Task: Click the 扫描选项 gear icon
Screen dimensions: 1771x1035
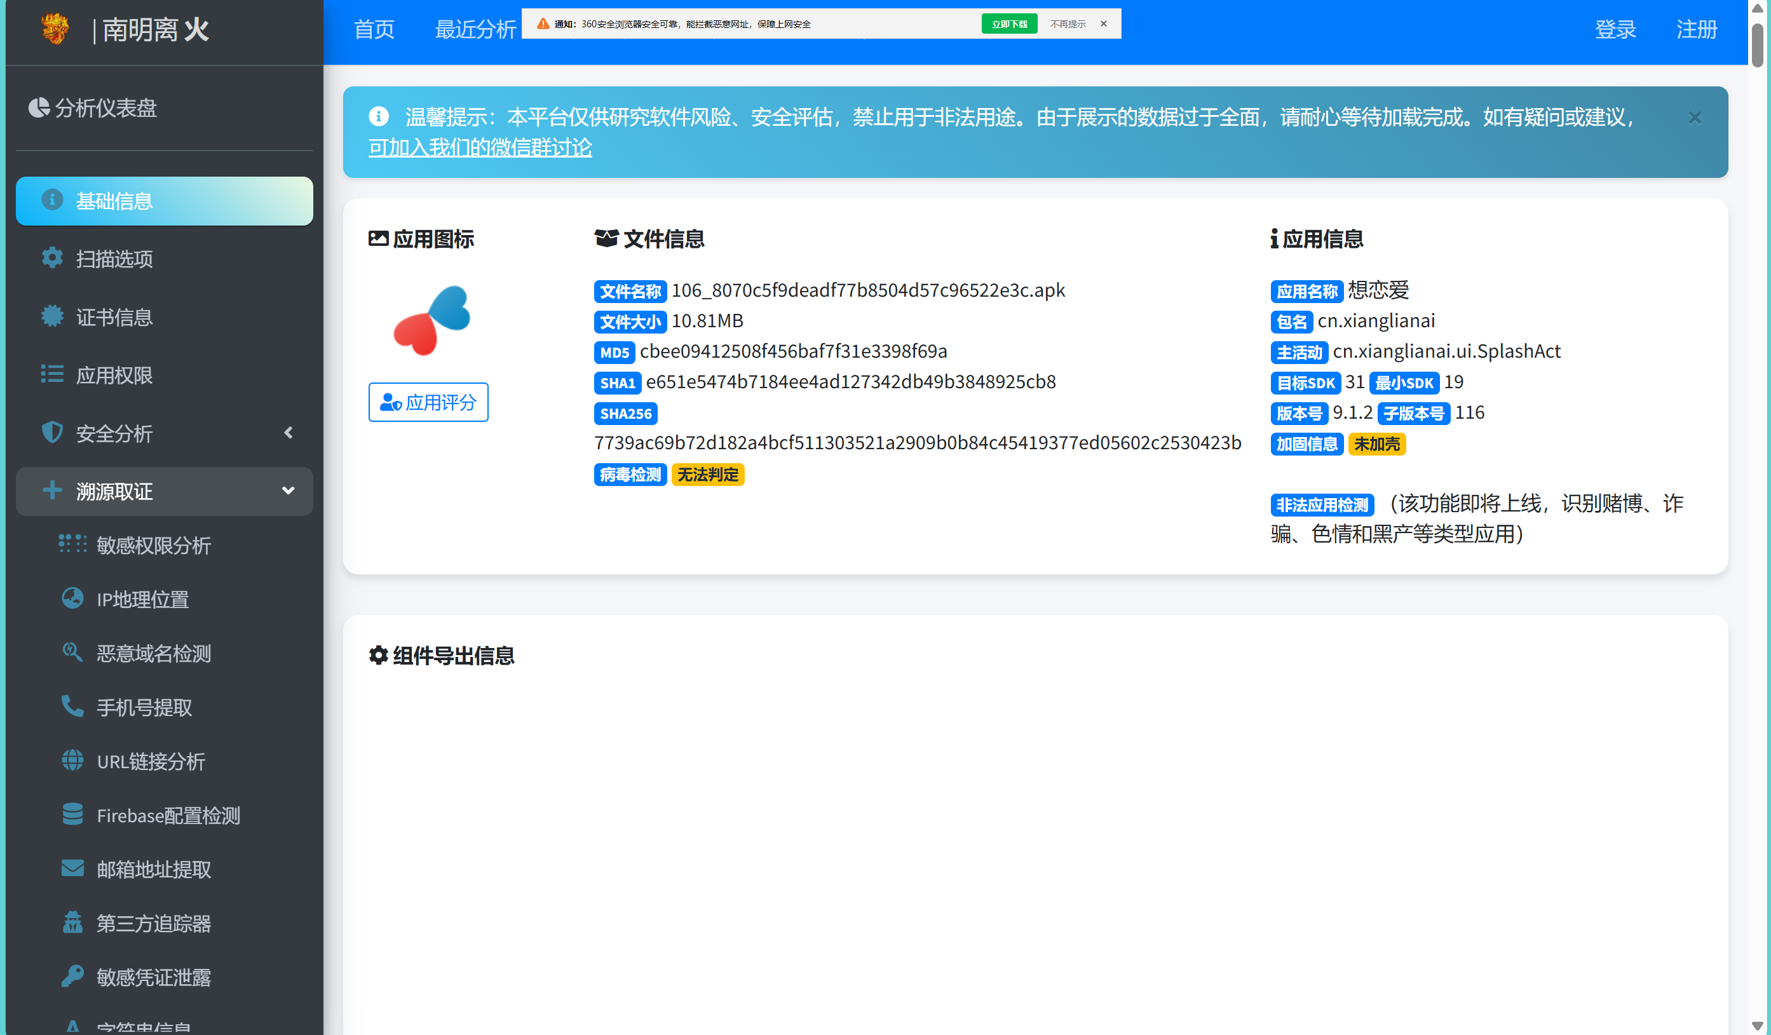Action: [52, 258]
